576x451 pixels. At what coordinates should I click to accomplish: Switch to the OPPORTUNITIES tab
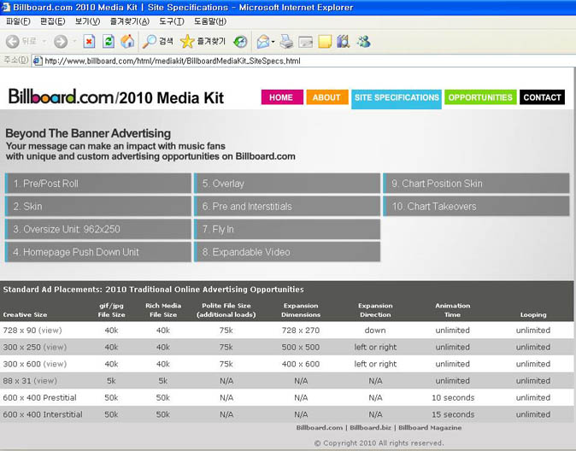480,97
